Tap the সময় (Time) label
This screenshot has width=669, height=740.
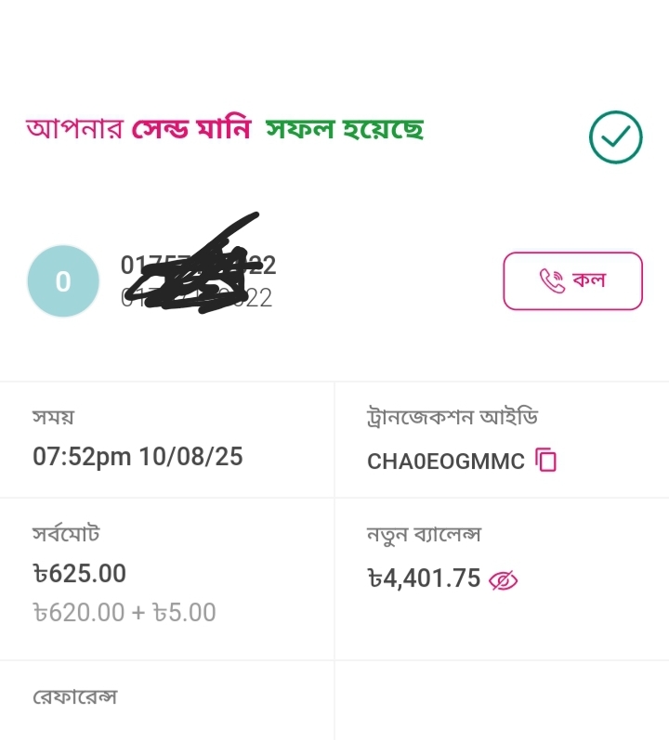pos(53,417)
